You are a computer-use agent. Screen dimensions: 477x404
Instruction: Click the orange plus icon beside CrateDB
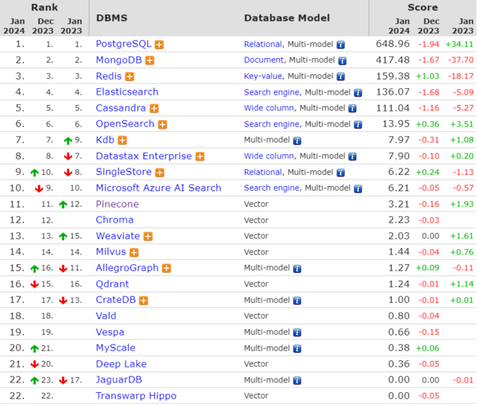point(144,301)
